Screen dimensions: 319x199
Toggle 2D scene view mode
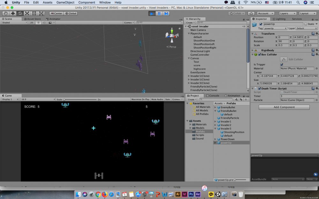click(32, 23)
